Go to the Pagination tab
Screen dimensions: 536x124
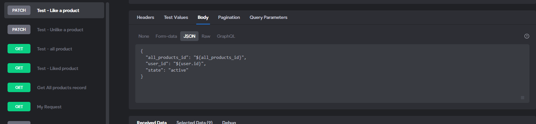[x=229, y=17]
